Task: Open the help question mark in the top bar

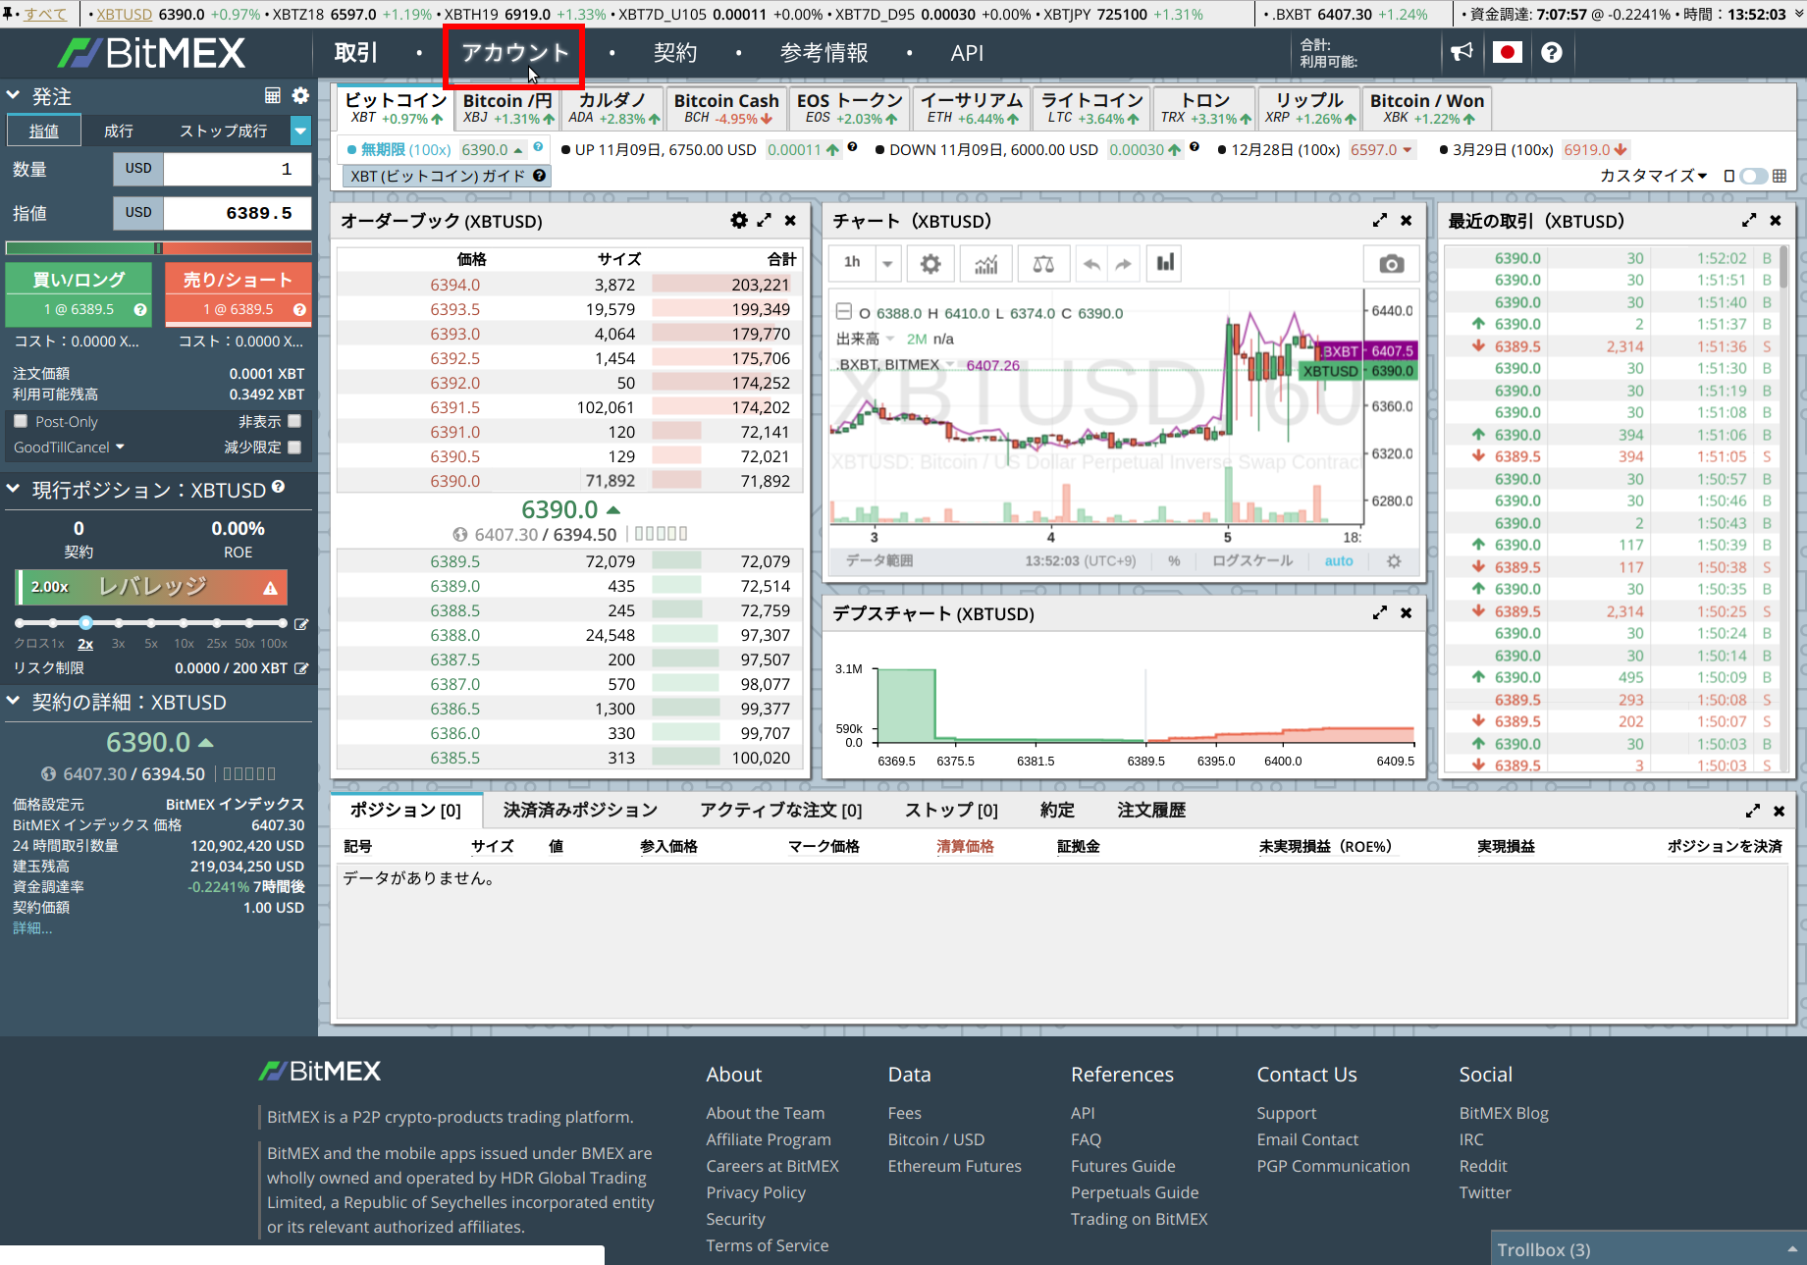Action: click(x=1552, y=52)
